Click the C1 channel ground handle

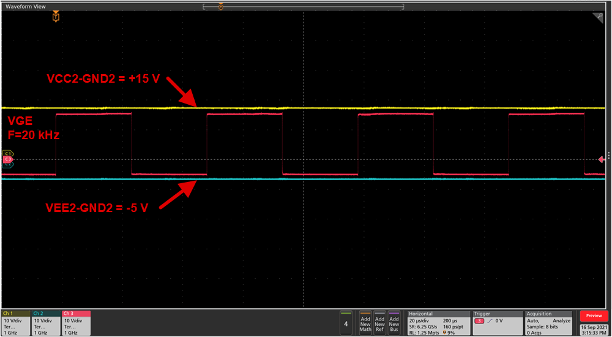click(8, 153)
